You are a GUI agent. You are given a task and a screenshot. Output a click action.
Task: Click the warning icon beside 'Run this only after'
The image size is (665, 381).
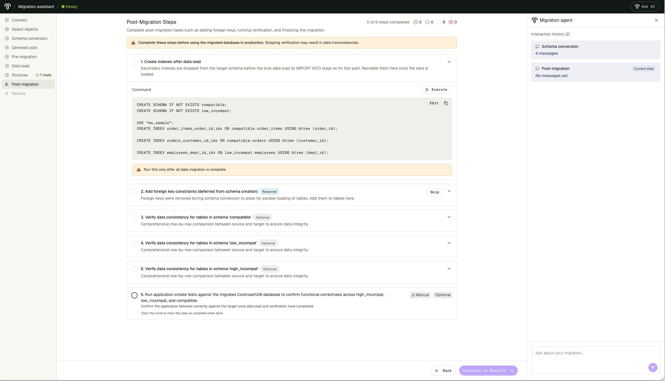[x=139, y=170]
